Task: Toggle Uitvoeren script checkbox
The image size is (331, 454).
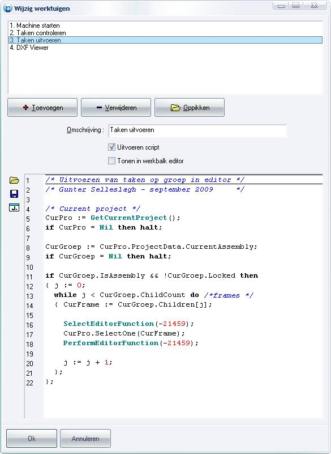Action: click(x=111, y=147)
